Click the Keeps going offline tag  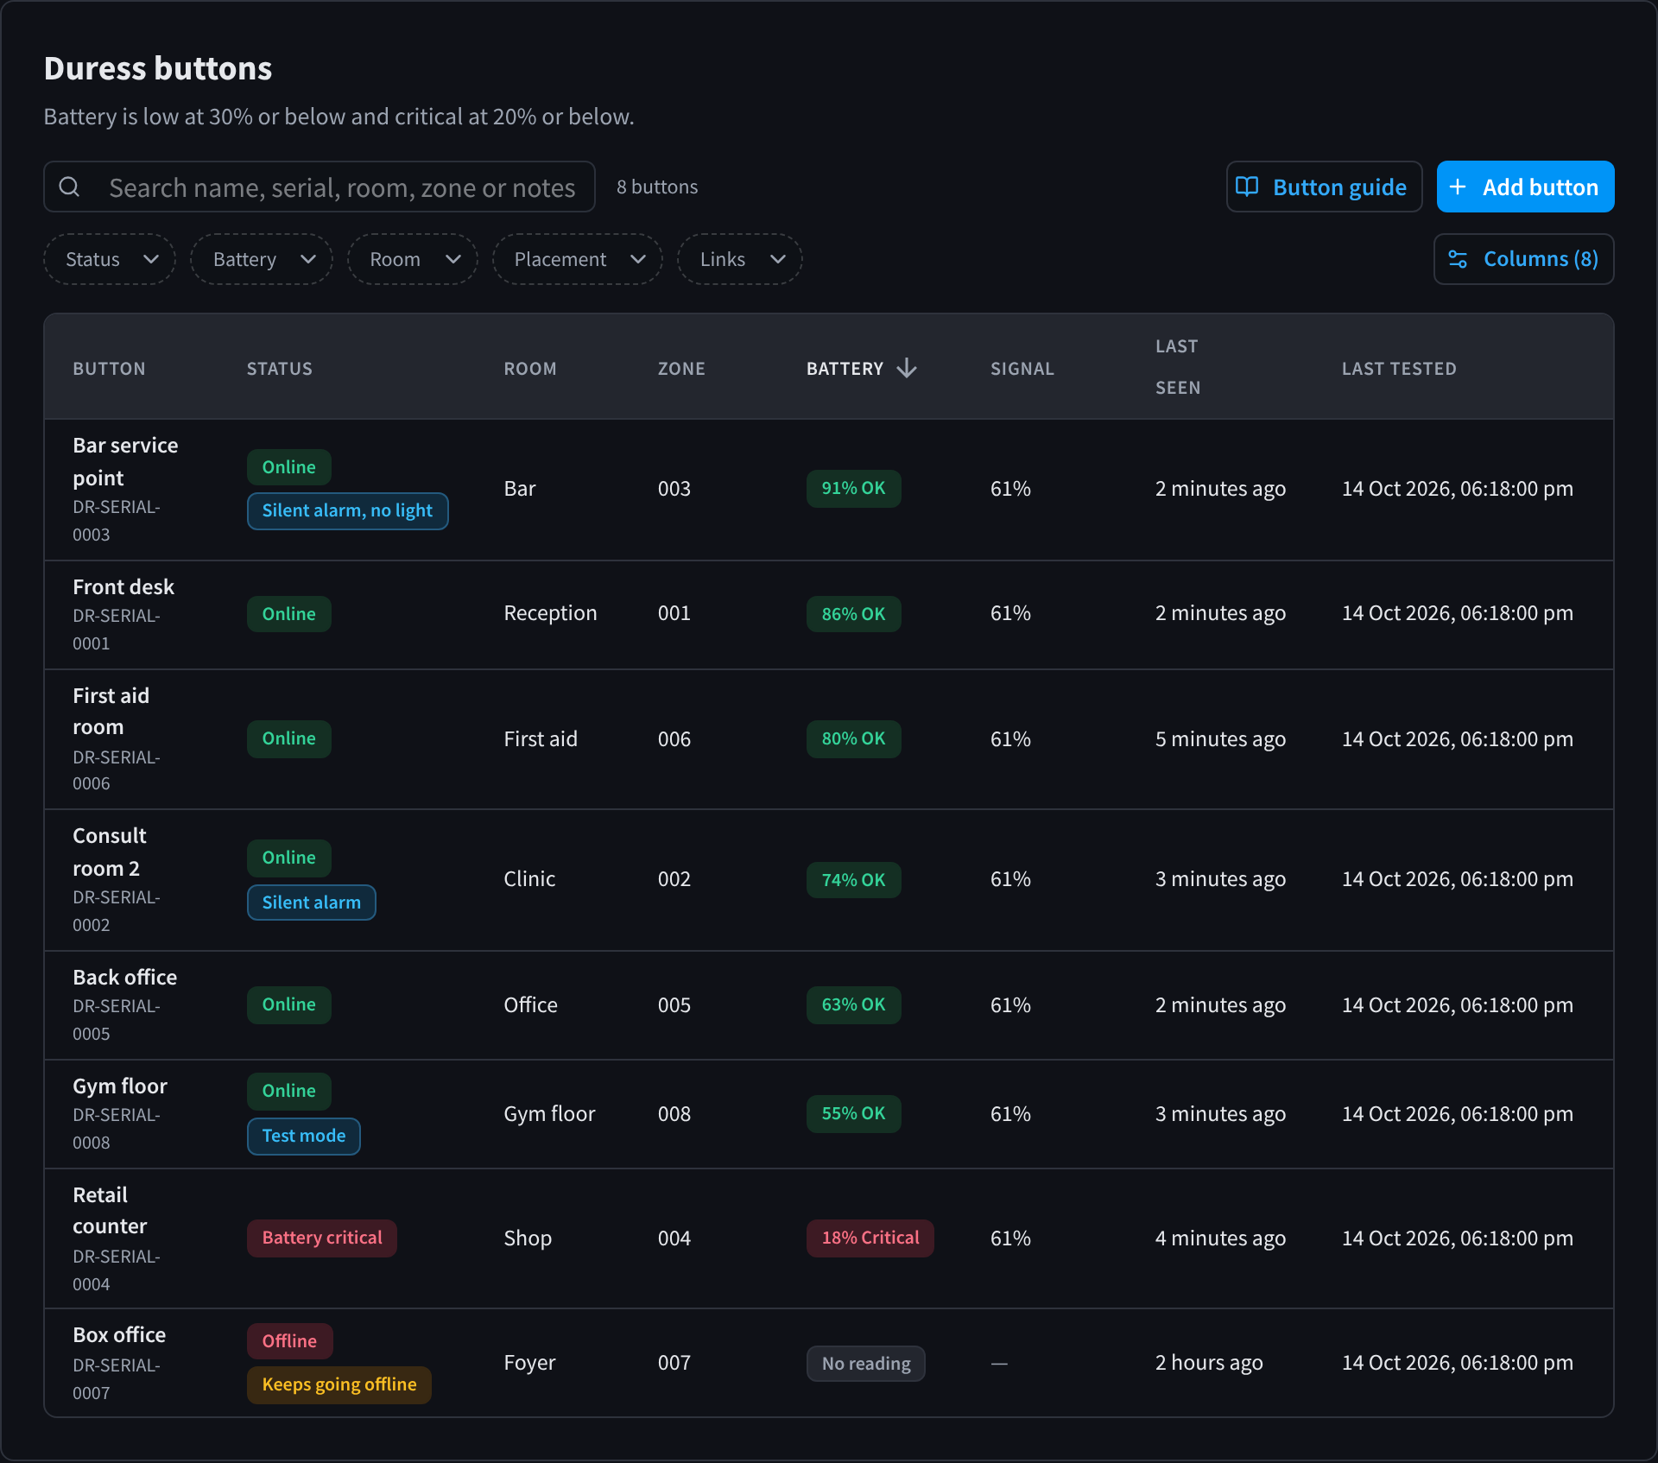click(x=339, y=1384)
